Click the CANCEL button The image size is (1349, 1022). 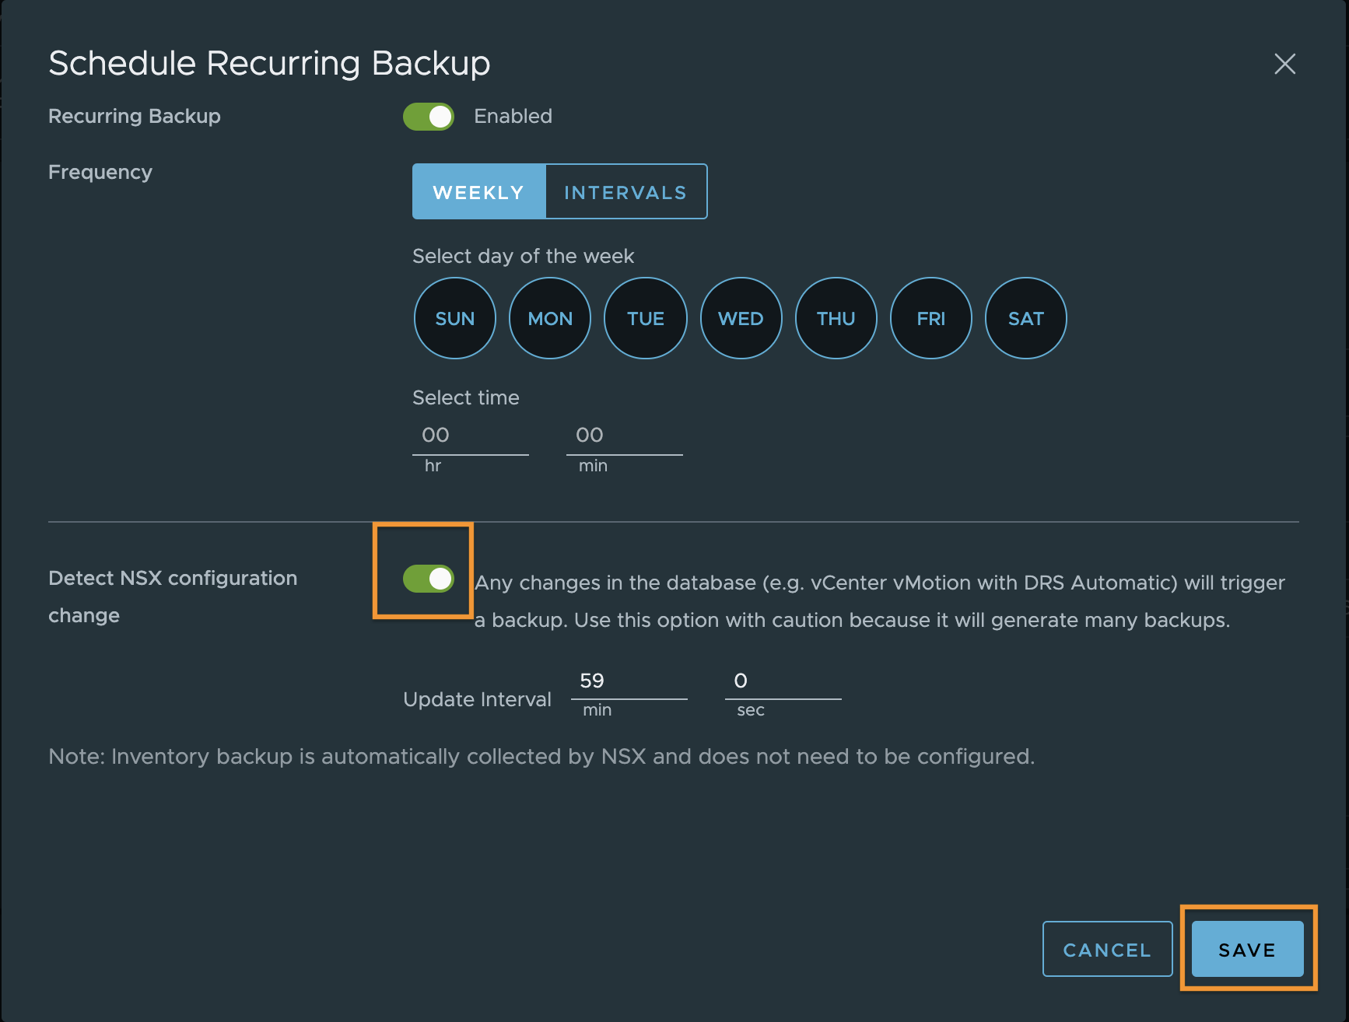[1107, 949]
